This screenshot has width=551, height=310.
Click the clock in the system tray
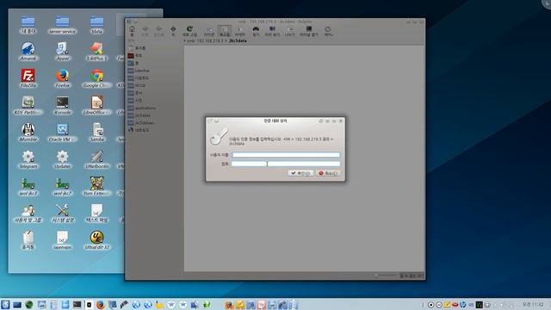[x=533, y=304]
